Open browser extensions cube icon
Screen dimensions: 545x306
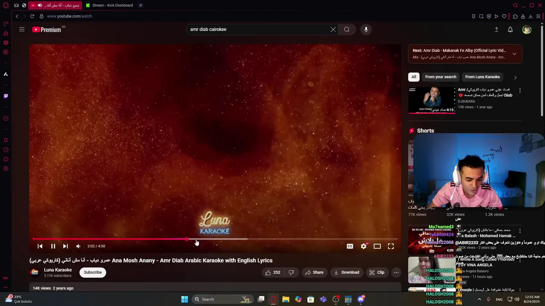[515, 16]
